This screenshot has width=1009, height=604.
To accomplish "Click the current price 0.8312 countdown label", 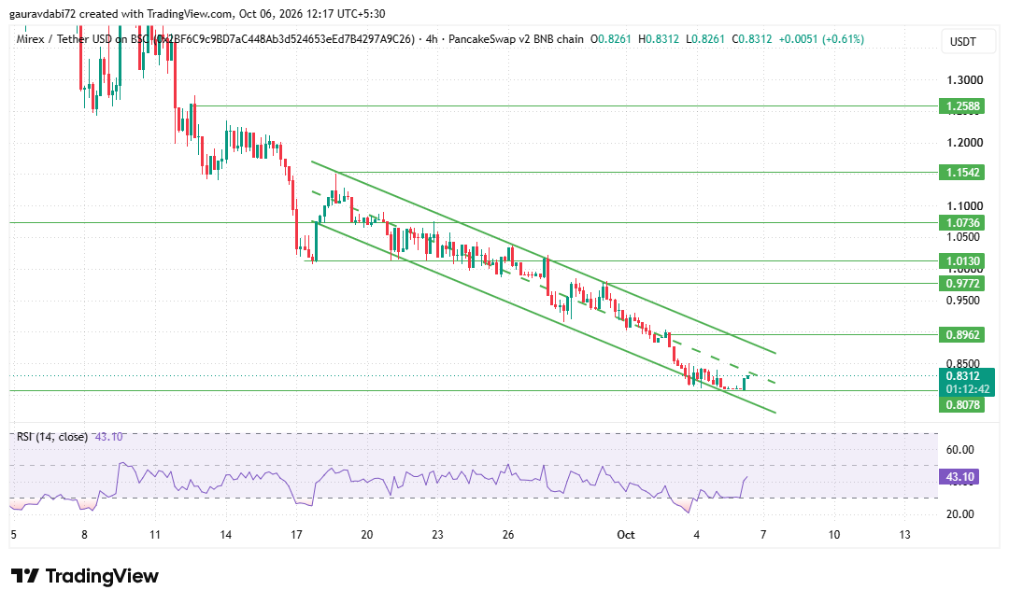I will tap(967, 383).
